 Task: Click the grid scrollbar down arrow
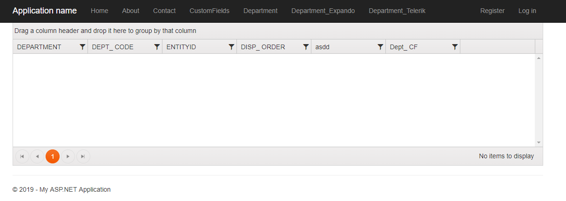pyautogui.click(x=539, y=143)
